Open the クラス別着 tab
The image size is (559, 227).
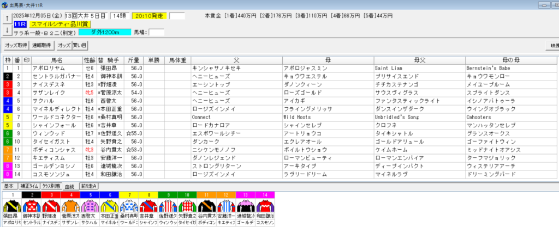pyautogui.click(x=53, y=186)
